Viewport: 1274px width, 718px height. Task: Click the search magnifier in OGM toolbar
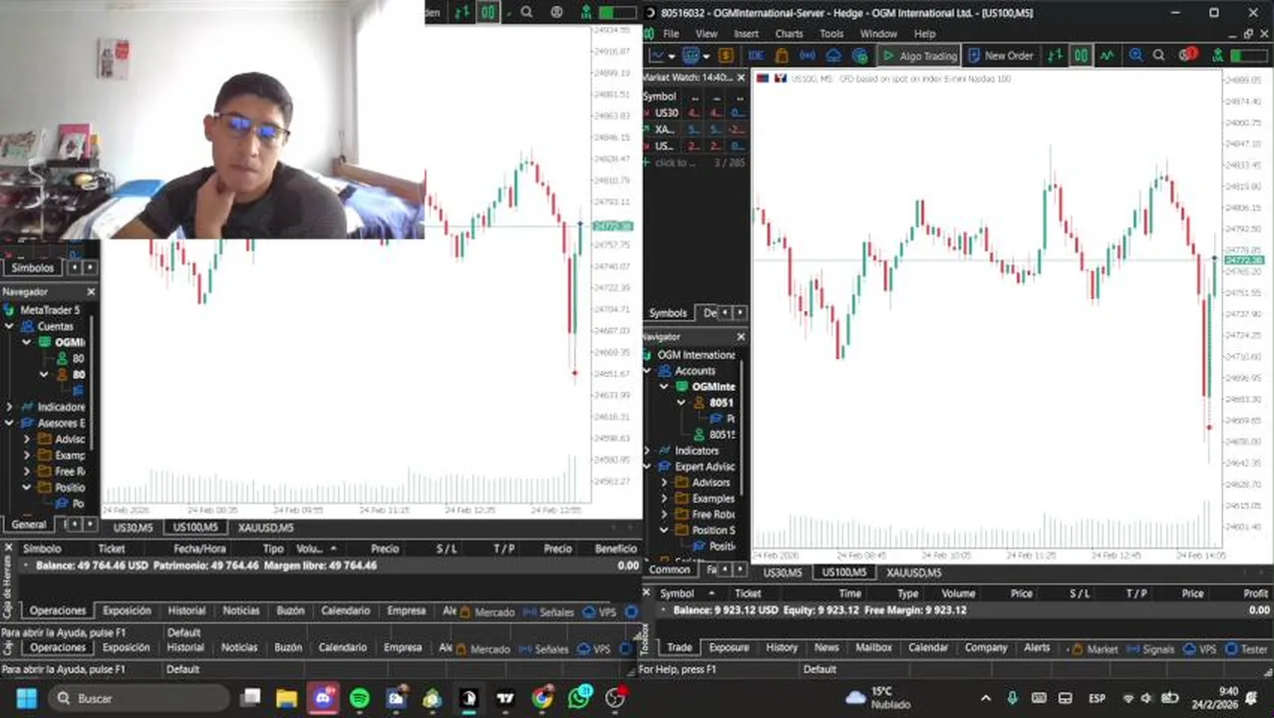pyautogui.click(x=1159, y=56)
